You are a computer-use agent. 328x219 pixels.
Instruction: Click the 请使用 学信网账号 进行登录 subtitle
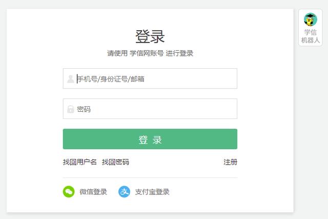pyautogui.click(x=150, y=53)
